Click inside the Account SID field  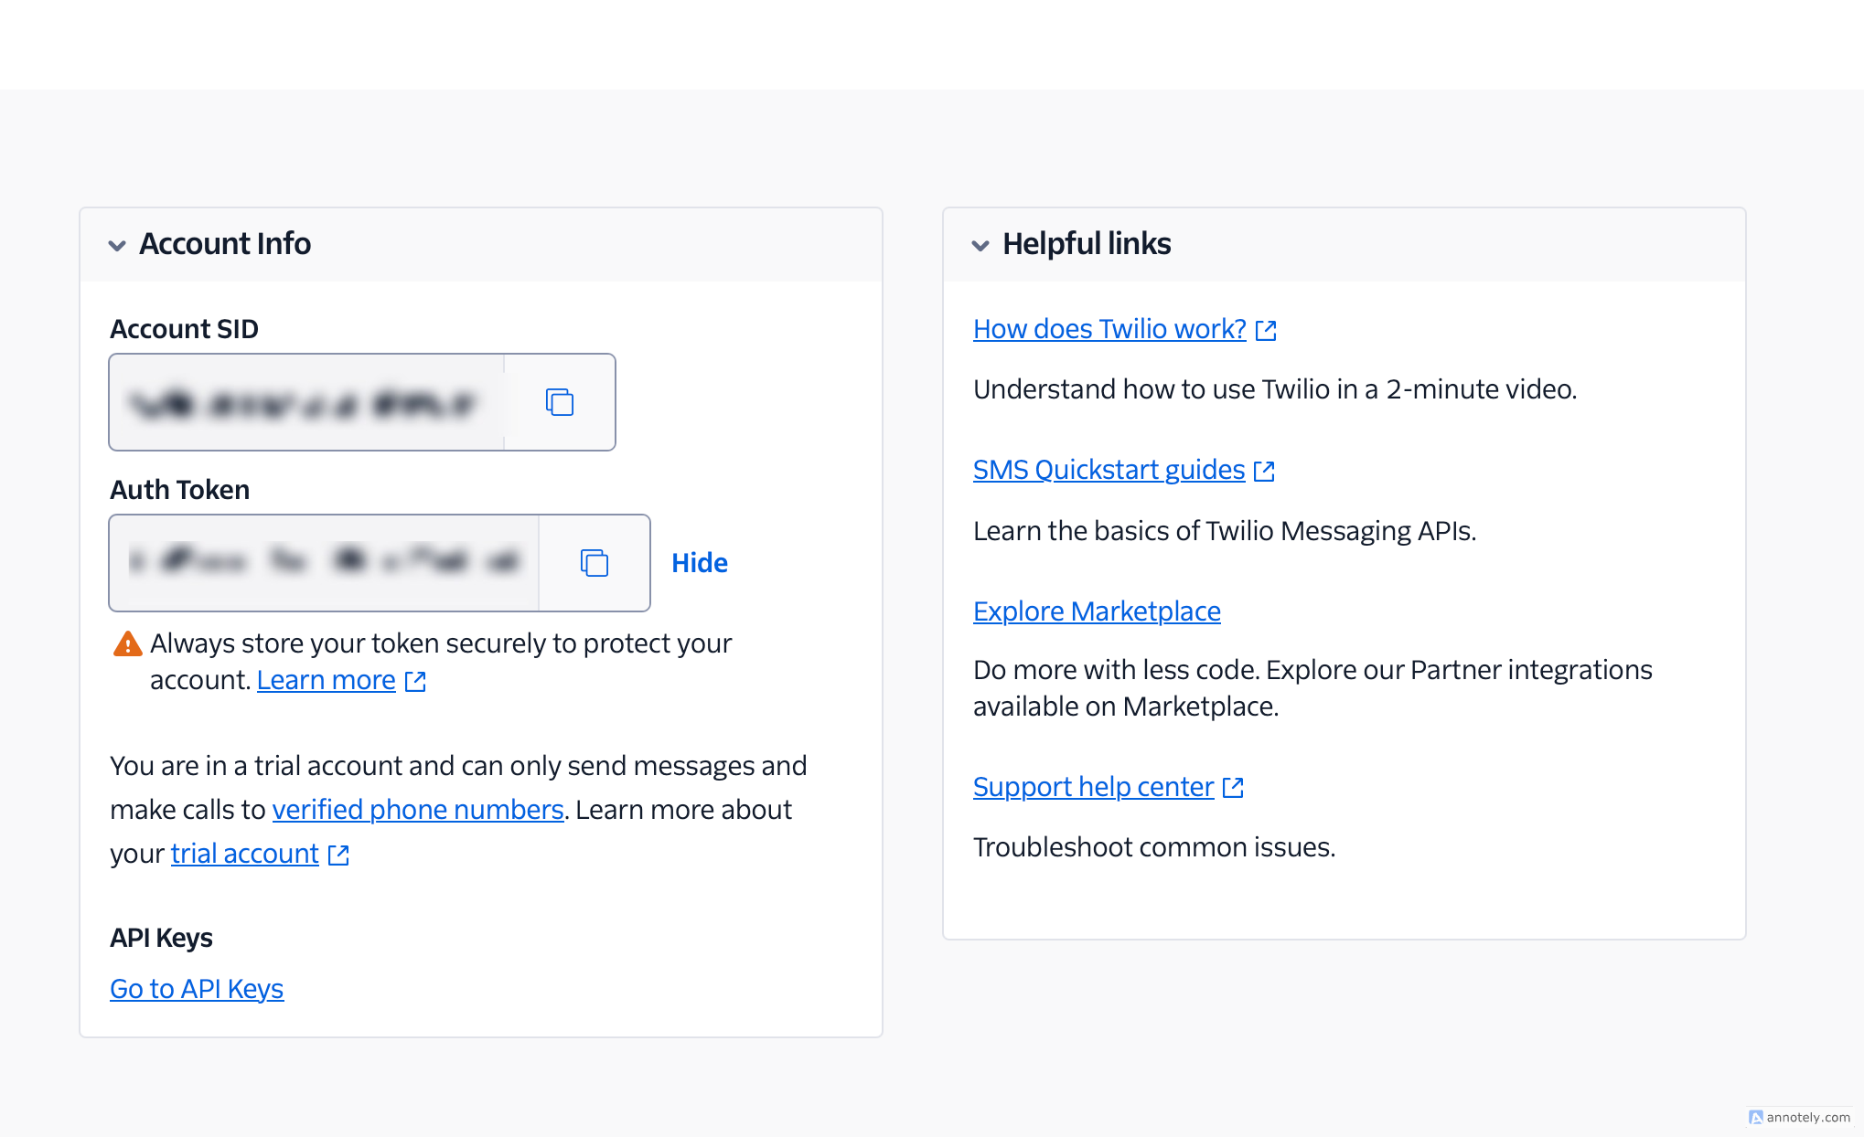pos(306,402)
